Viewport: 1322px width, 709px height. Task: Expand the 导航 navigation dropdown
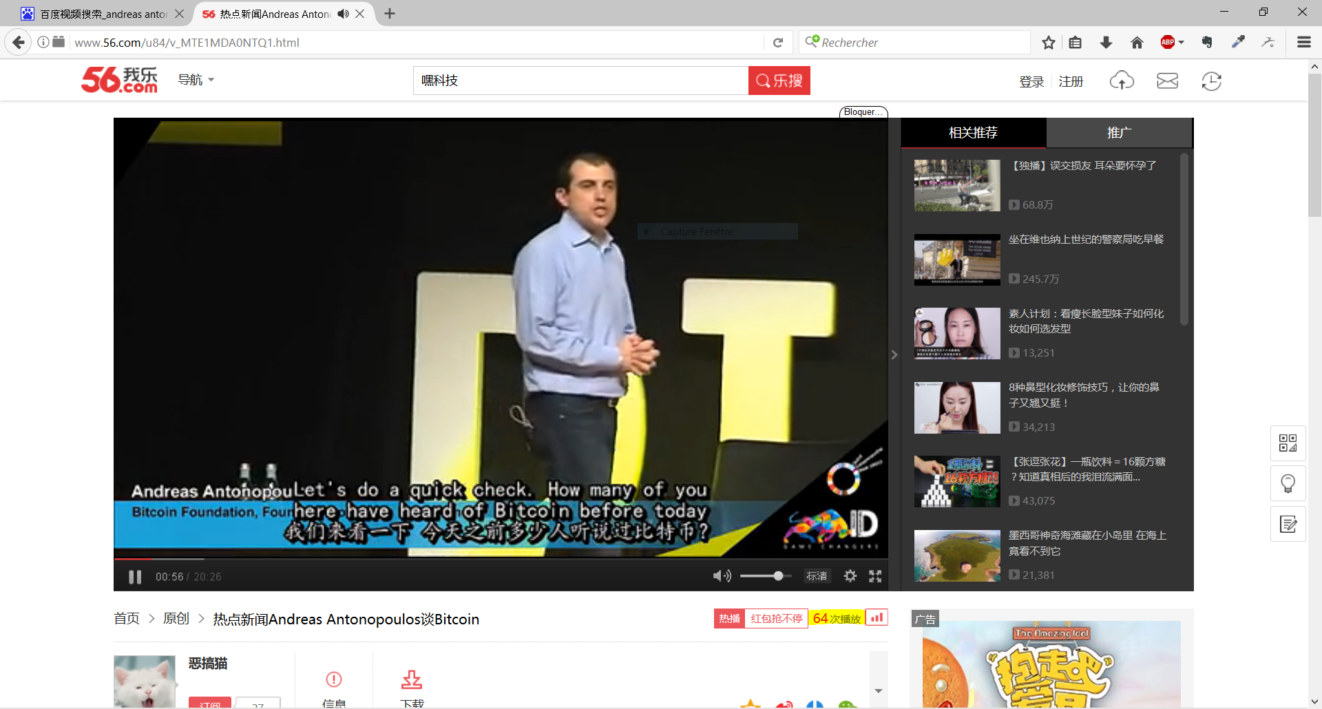point(196,80)
